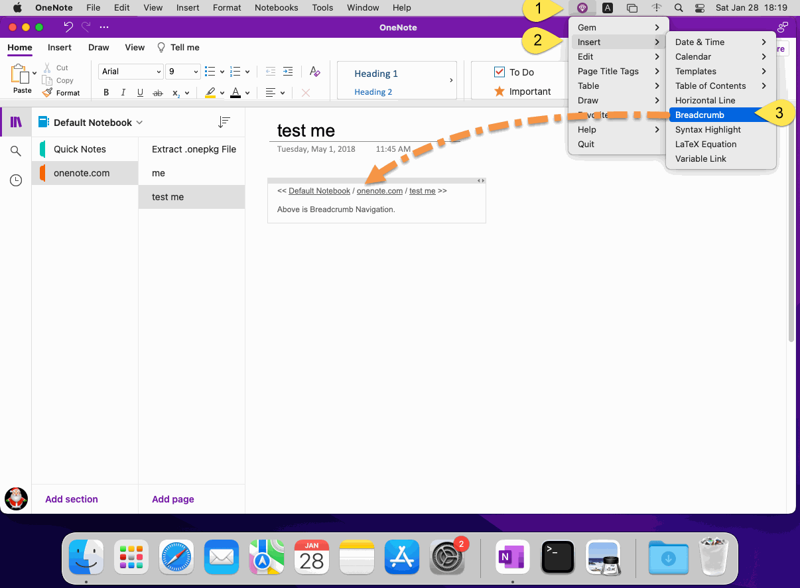The width and height of the screenshot is (800, 588).
Task: Switch to the Draw ribbon tab
Action: click(x=98, y=47)
